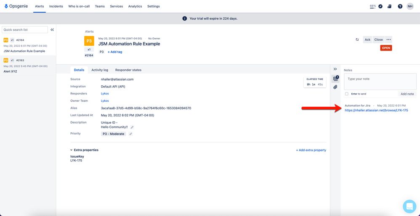420x216 pixels.
Task: Open the what's new panel icon
Action: coord(389,6)
